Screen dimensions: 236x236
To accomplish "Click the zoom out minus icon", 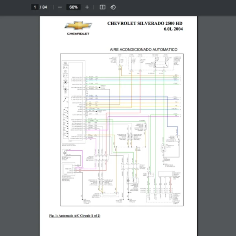I will click(x=60, y=7).
